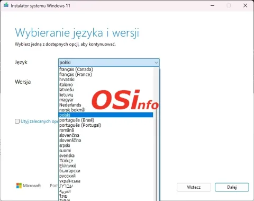Pick lietuvių from the language list
This screenshot has height=201, width=254.
pos(106,95)
